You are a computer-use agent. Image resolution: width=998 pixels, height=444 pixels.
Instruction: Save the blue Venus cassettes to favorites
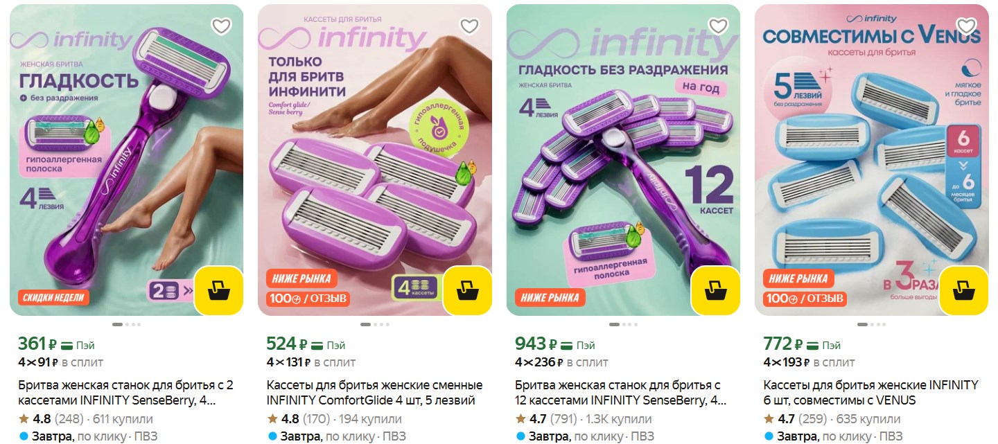pos(966,26)
